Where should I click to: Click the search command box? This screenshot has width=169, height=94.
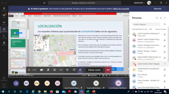coord(84,3)
